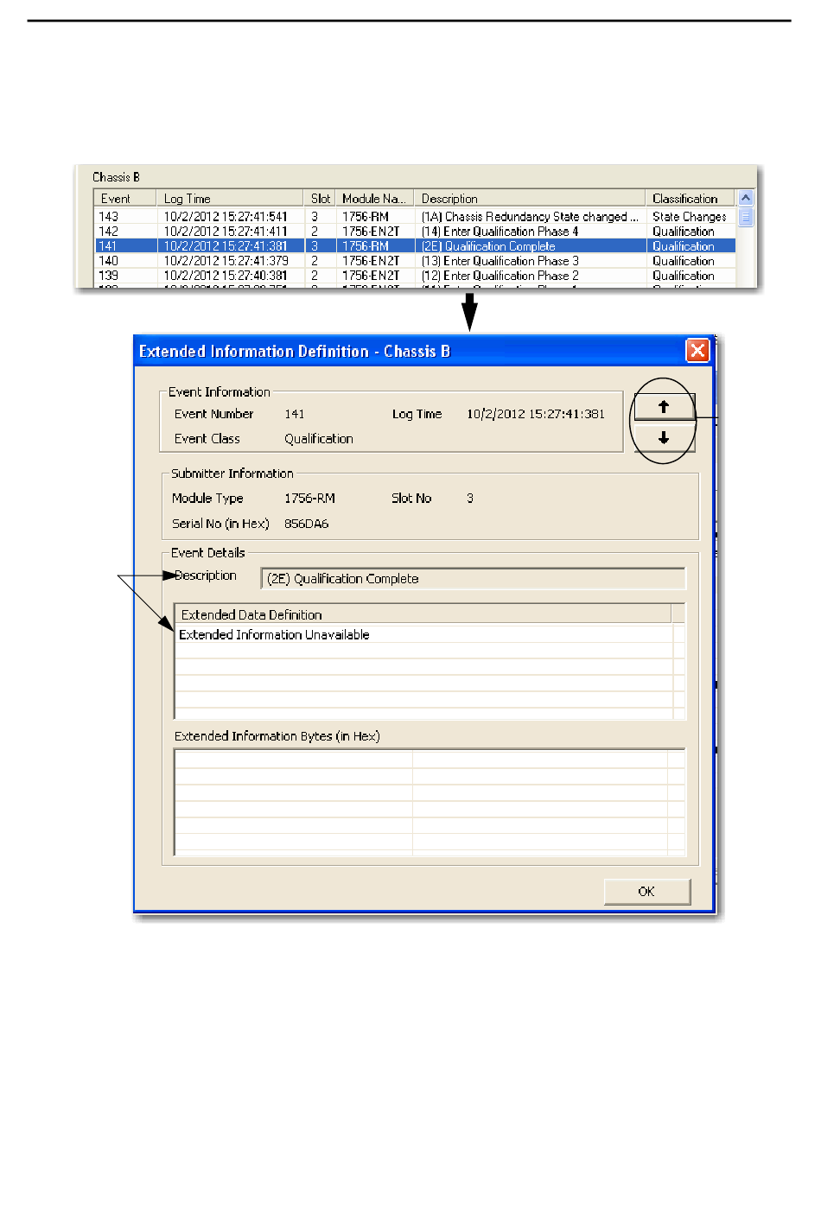
Task: Click '(14) Enter Qualification Phase 4' description
Action: (500, 232)
